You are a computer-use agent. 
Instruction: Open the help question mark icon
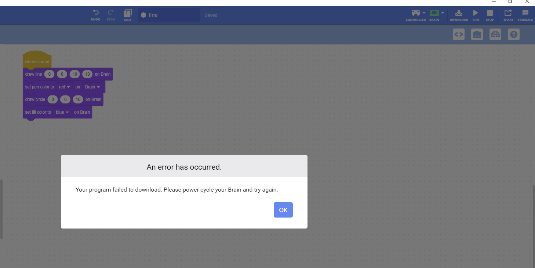coord(514,35)
